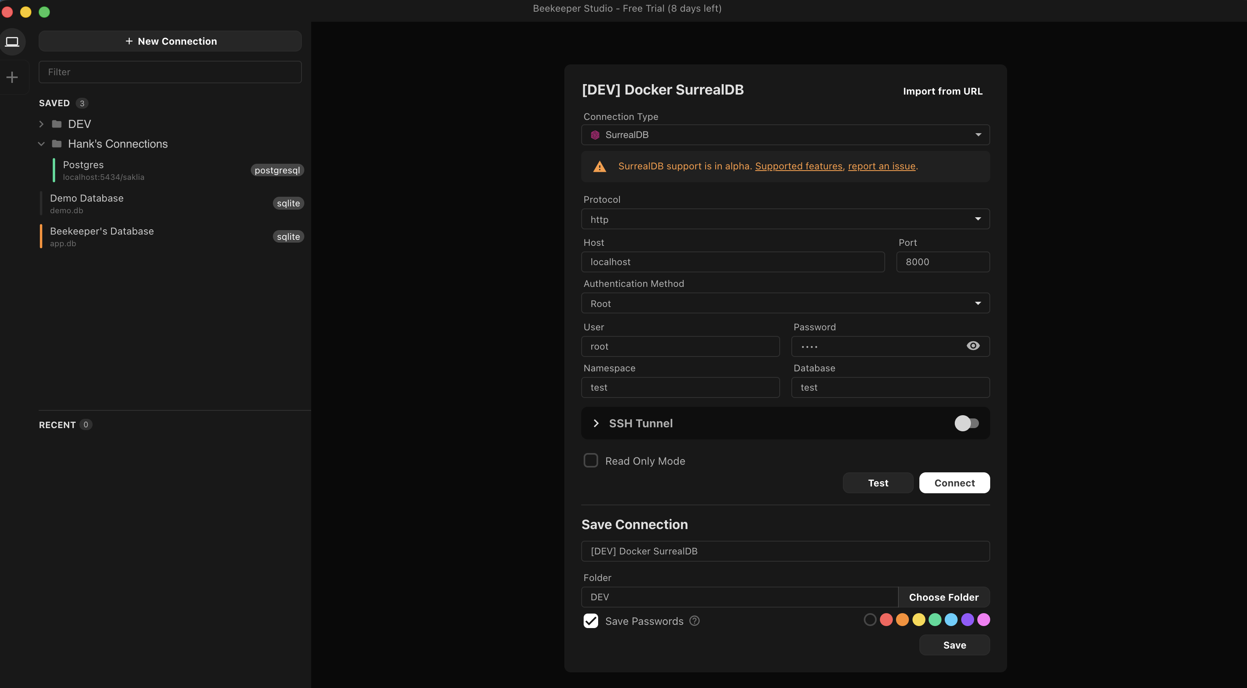
Task: Select the purple color swatch
Action: tap(967, 620)
